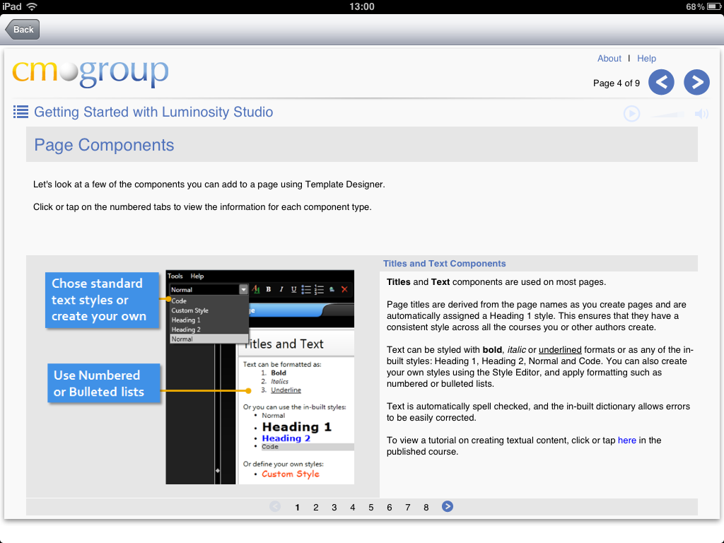
Task: Click the bulleted list icon in screenshot
Action: click(306, 289)
